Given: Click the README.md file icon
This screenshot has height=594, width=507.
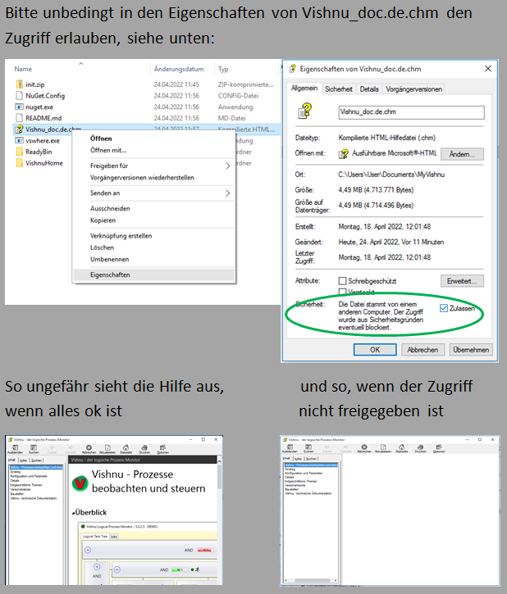Looking at the screenshot, I should pyautogui.click(x=19, y=118).
